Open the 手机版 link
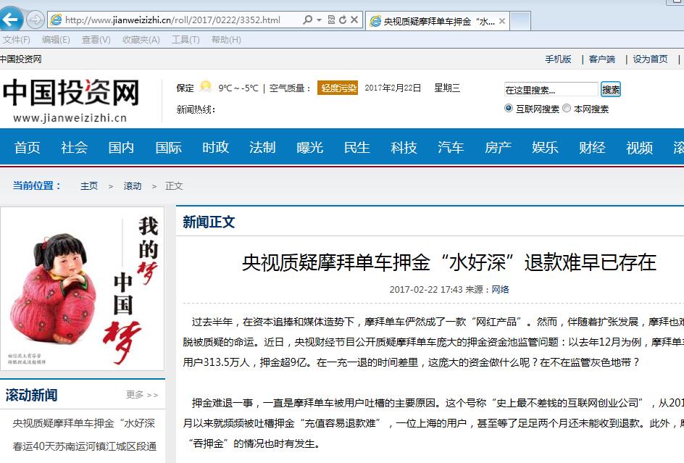Viewport: 684px width, 463px height. 558,59
